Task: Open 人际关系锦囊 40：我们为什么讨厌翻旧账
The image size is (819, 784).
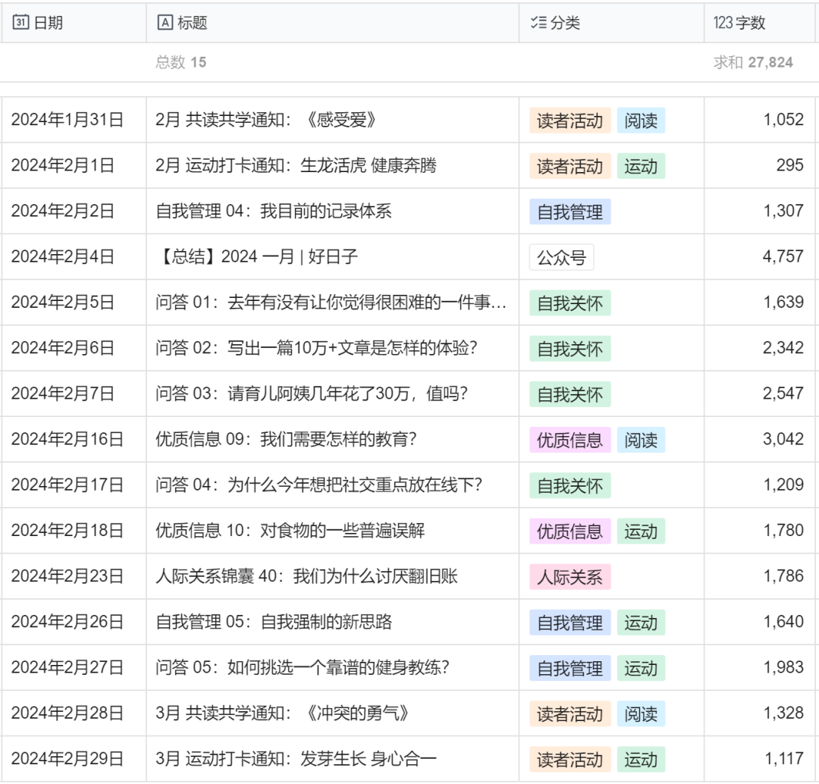Action: (x=306, y=576)
